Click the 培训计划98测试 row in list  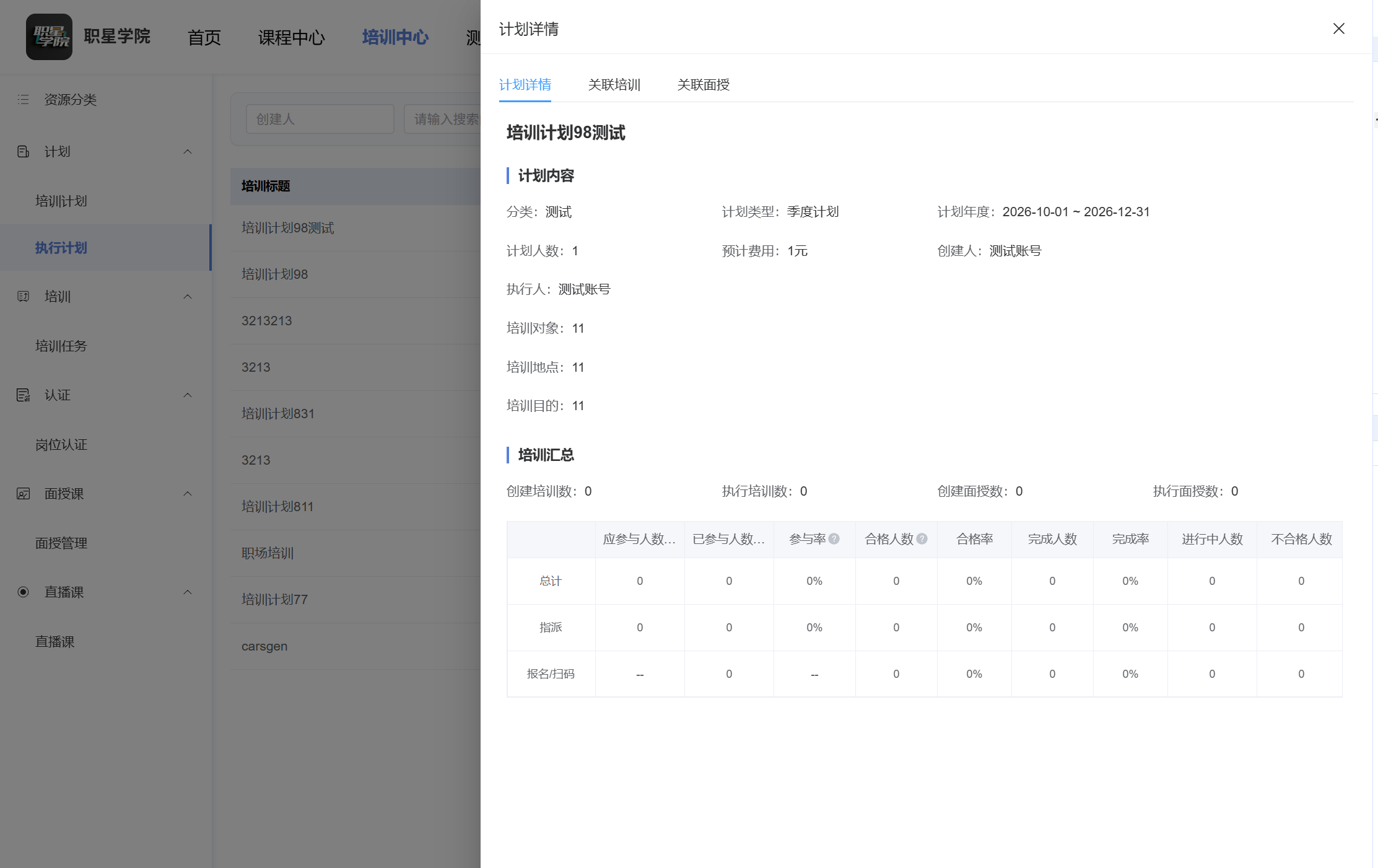click(x=355, y=228)
